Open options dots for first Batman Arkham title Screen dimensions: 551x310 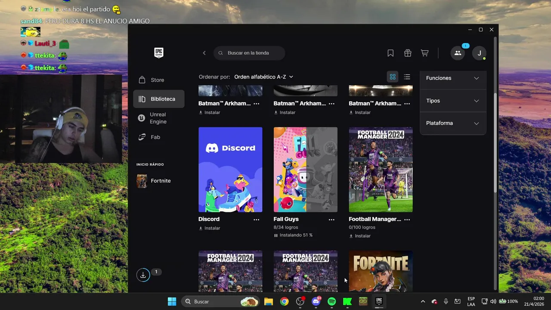tap(256, 104)
